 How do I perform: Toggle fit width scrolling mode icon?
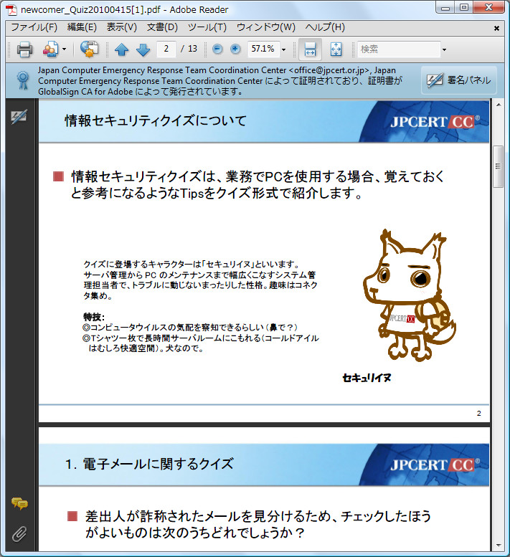pos(311,49)
